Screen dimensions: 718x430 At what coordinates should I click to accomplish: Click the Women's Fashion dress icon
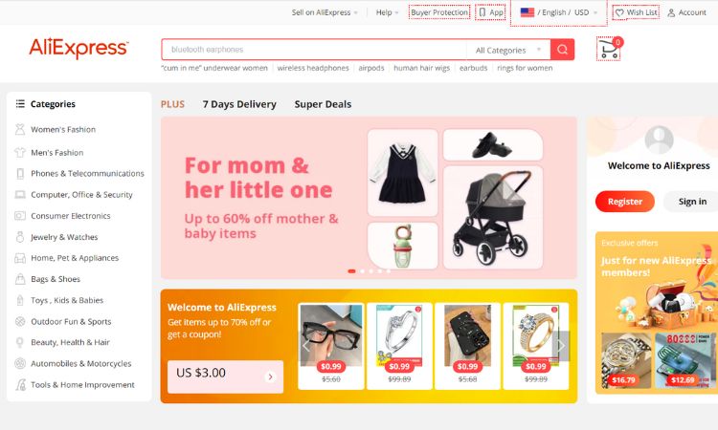click(x=20, y=129)
